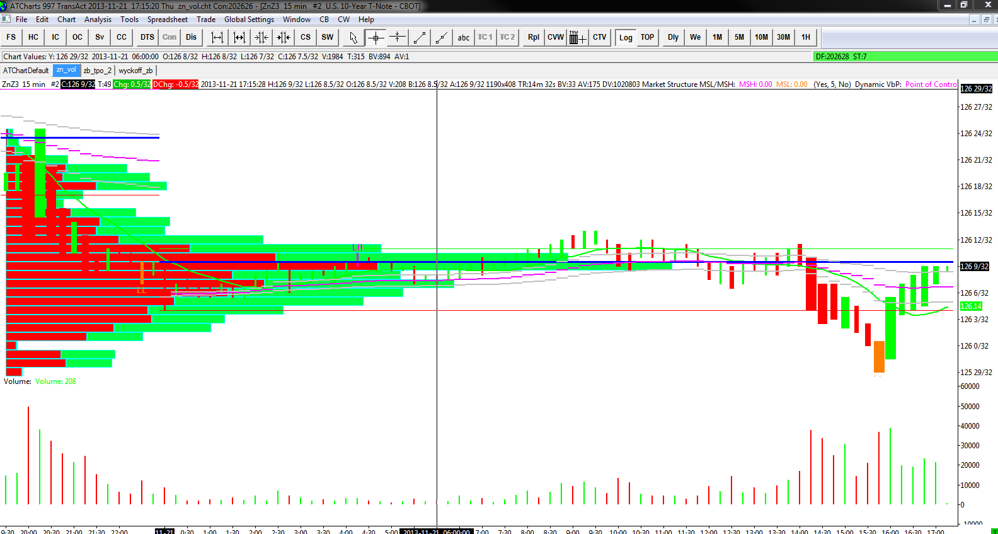Switch to the zb_tpo_2 tab
Viewport: 998px width, 534px height.
98,71
